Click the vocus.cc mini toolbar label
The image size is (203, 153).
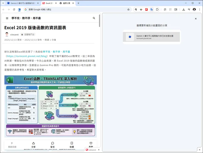point(92,150)
